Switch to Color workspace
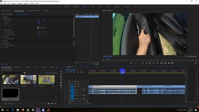199x112 pixels. 93,7
